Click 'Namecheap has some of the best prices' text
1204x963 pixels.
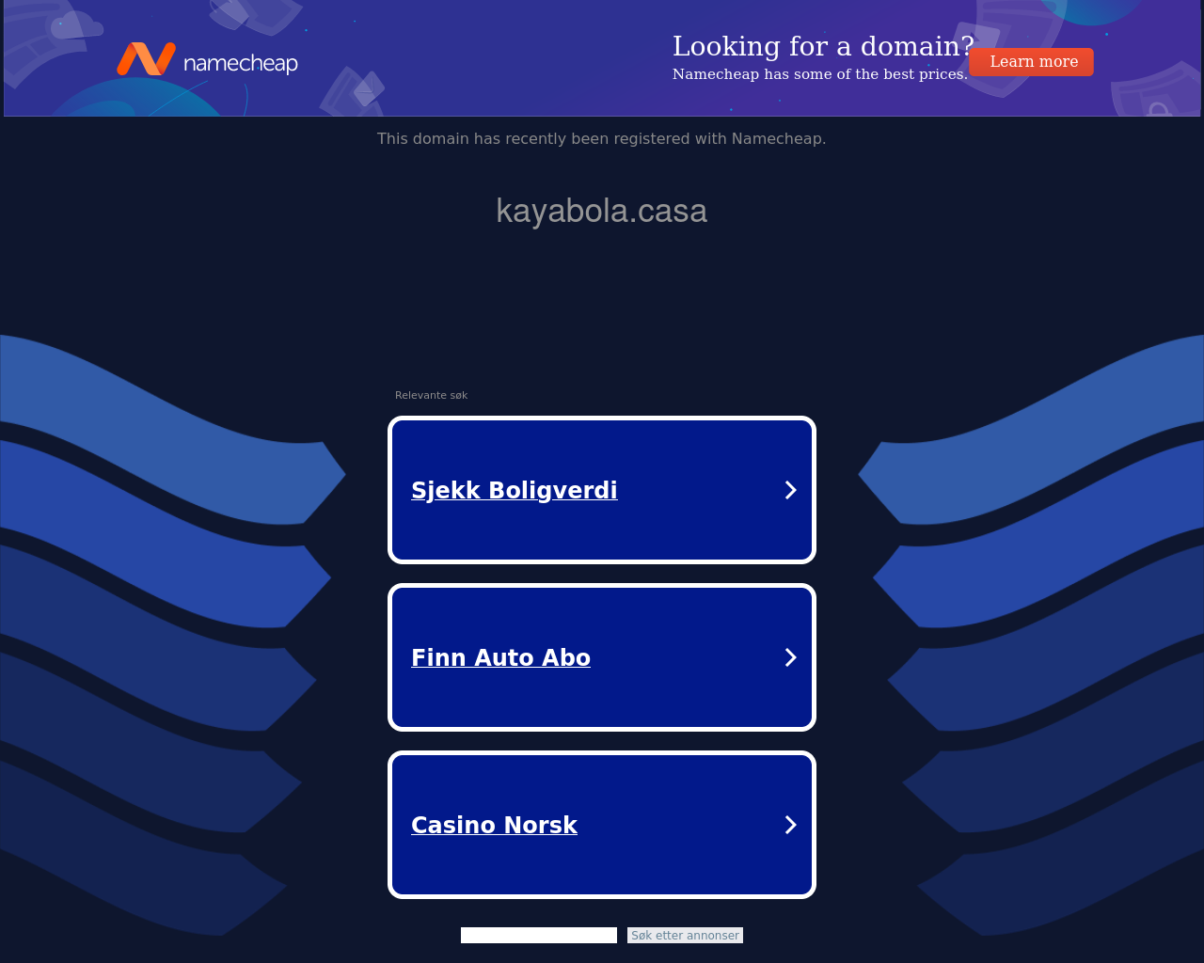coord(820,74)
